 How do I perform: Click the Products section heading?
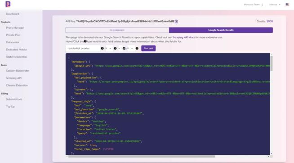point(6,22)
